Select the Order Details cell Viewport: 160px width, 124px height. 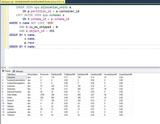(17, 95)
